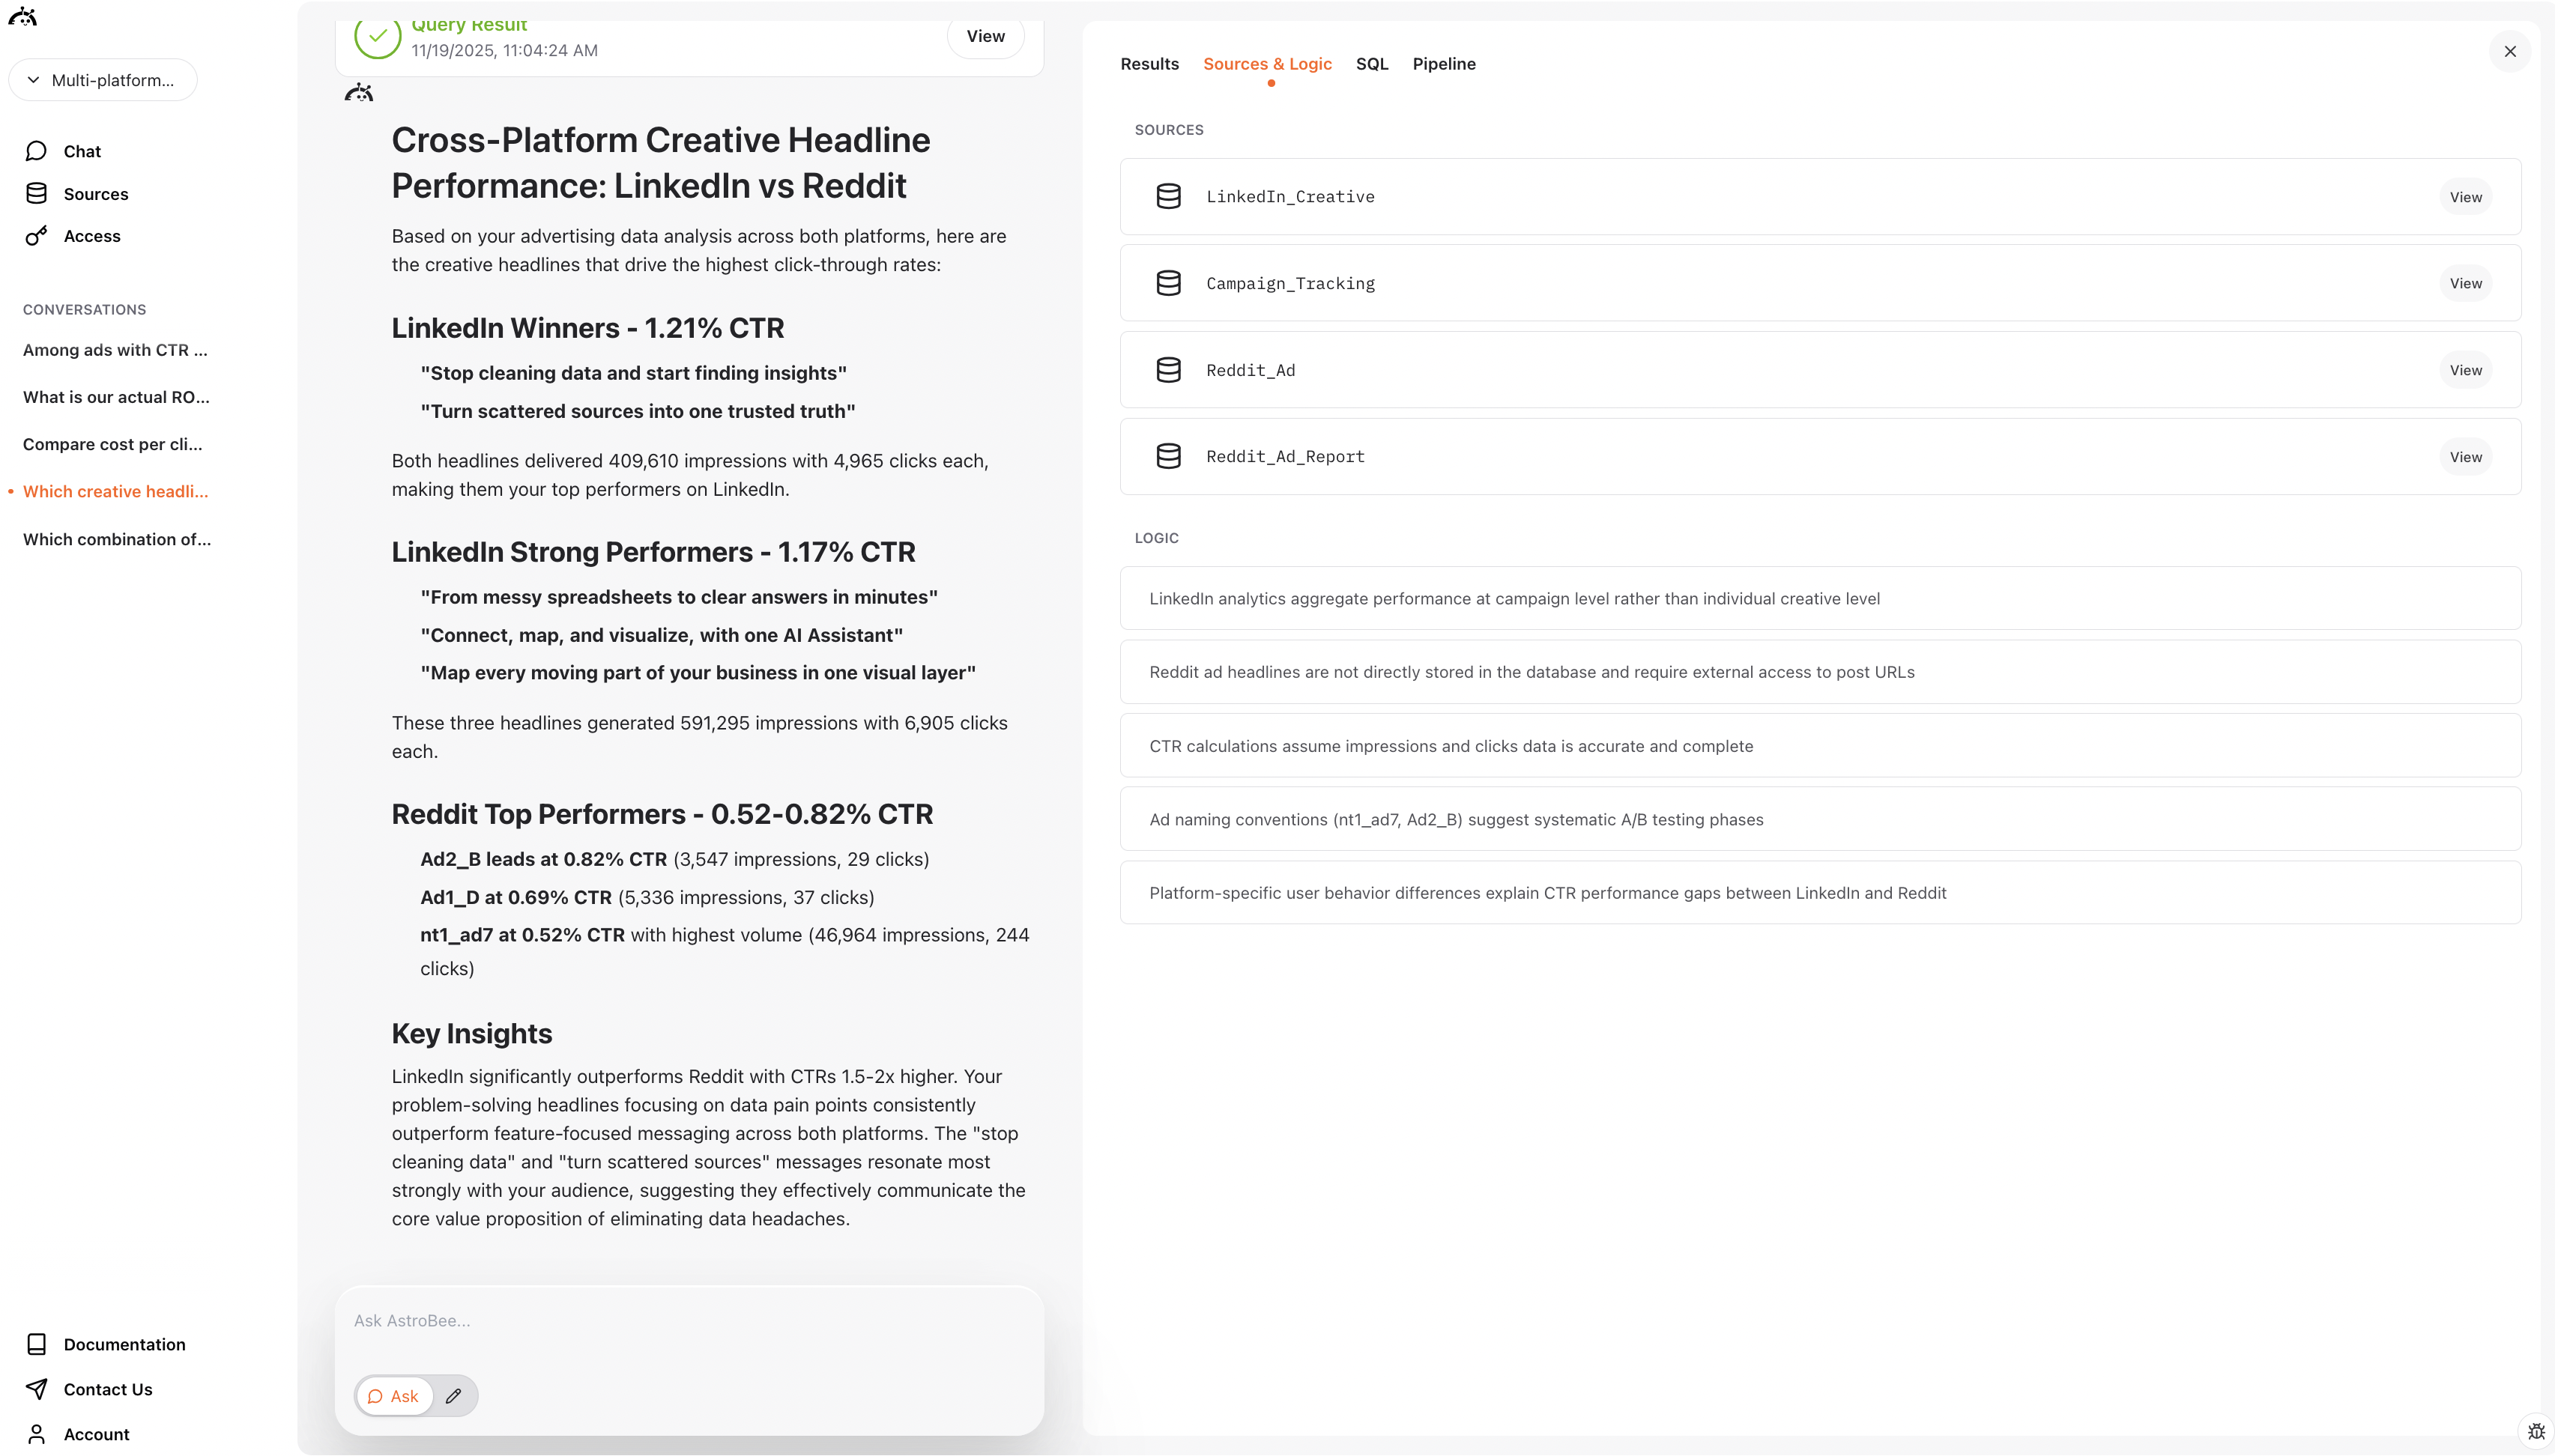This screenshot has height=1456, width=2555.
Task: Switch to the Results tab
Action: 1149,63
